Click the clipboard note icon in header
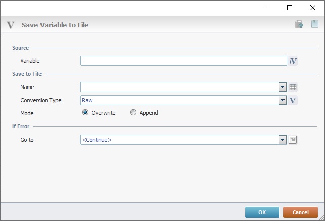 coord(314,24)
